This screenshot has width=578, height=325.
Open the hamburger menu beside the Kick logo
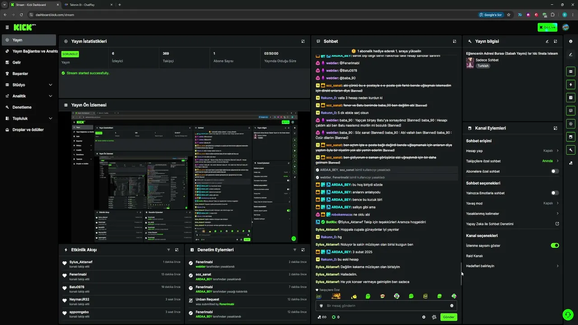tap(7, 28)
